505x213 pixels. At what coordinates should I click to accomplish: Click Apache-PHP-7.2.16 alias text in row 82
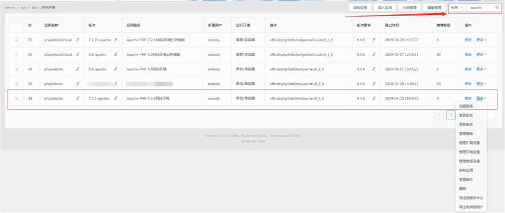tap(155, 40)
